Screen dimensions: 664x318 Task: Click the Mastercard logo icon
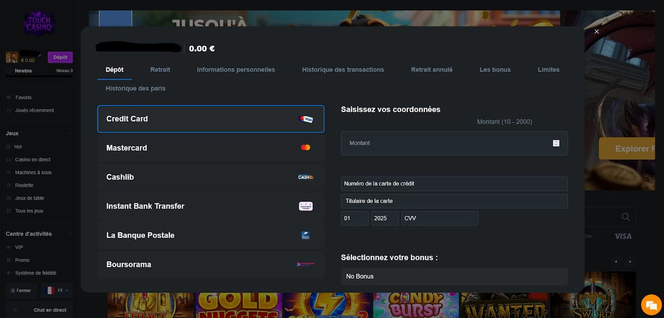click(x=305, y=148)
